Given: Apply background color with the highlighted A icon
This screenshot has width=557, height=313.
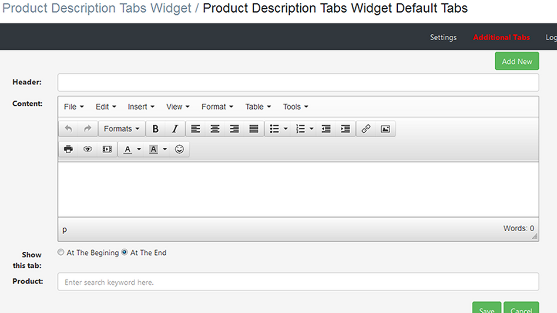Looking at the screenshot, I should (x=153, y=149).
